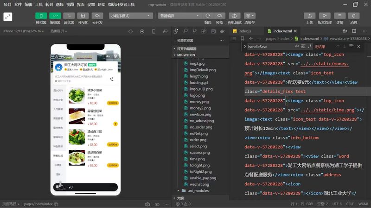Click the 选规格 button for 清炒小油菜
Image resolution: width=371 pixels, height=208 pixels.
click(112, 103)
